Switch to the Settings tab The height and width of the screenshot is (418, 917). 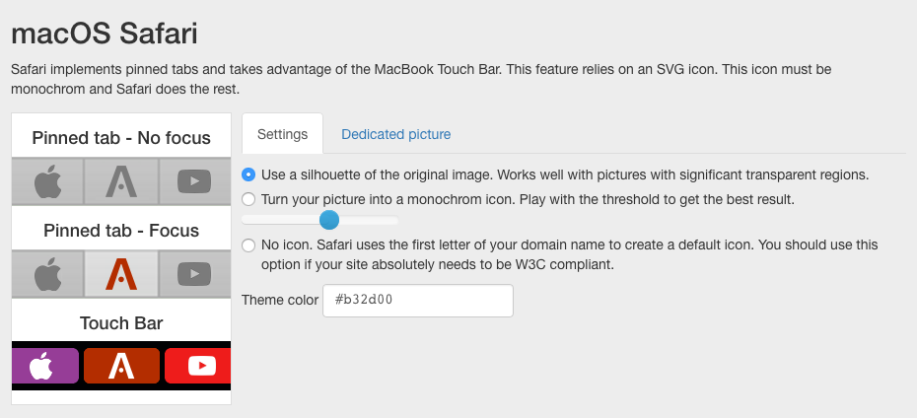click(282, 134)
